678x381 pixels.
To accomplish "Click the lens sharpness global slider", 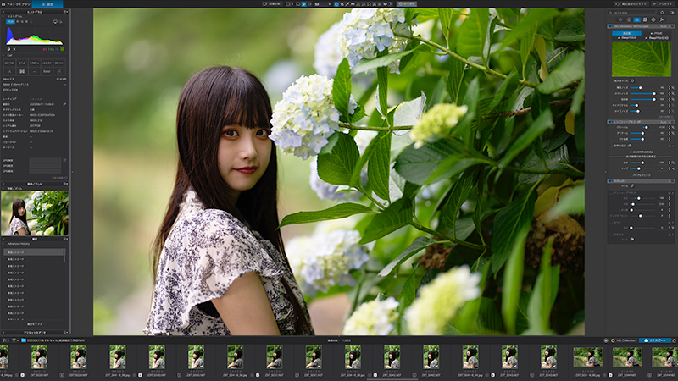I will tap(642, 128).
